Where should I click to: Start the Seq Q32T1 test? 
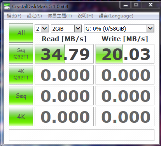coord(21,54)
